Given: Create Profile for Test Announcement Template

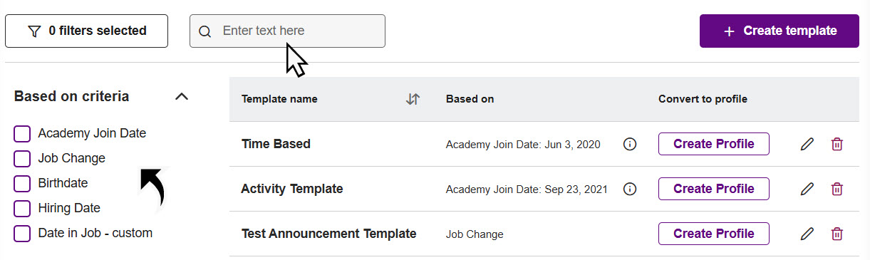Looking at the screenshot, I should [714, 234].
